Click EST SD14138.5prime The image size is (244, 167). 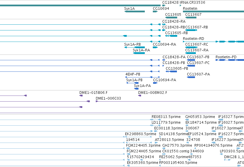(173, 134)
